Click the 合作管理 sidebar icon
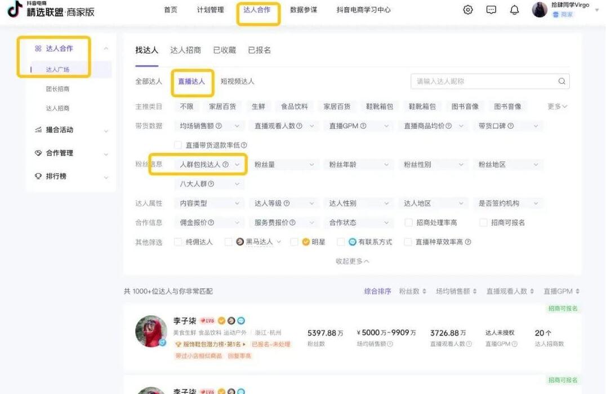The image size is (606, 394). pos(38,153)
